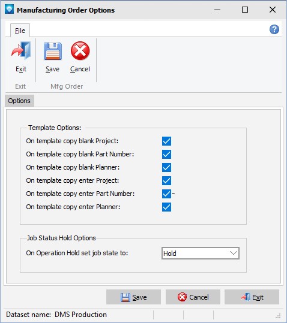
Task: Click the app icon in title bar
Action: [9, 9]
